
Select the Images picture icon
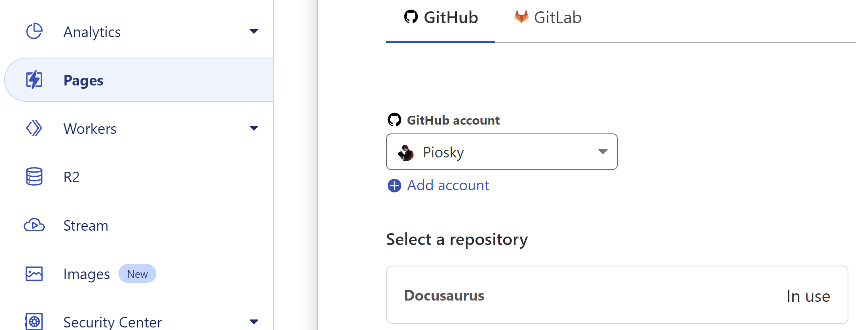[x=34, y=274]
